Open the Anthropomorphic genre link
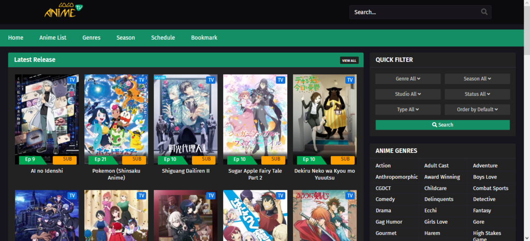530x241 pixels. 396,177
